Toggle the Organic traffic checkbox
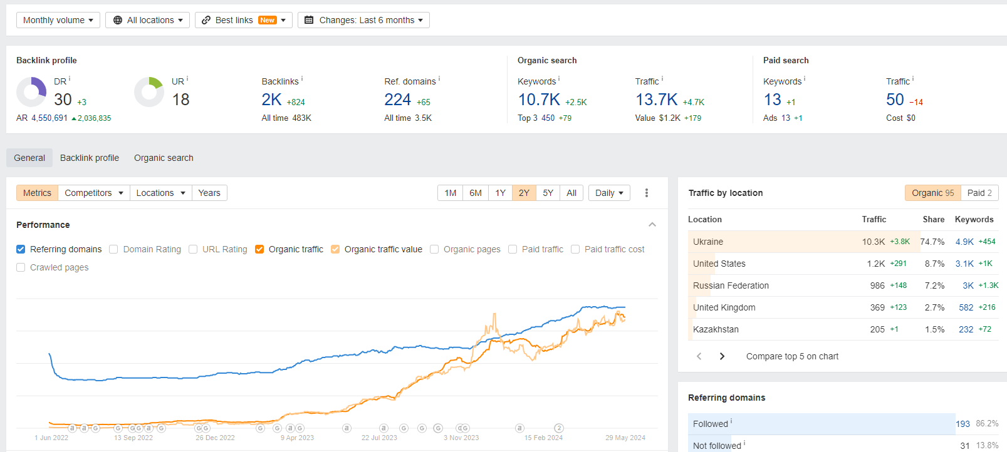 point(259,249)
